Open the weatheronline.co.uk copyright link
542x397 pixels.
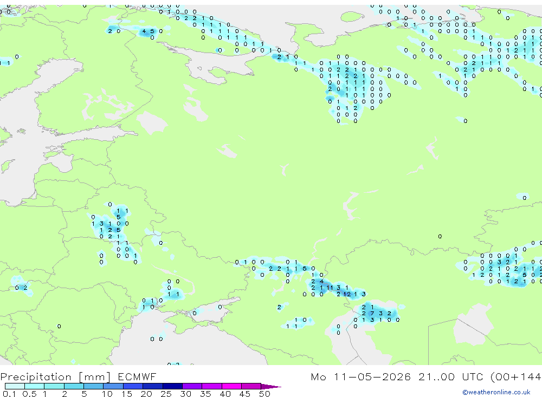point(496,392)
